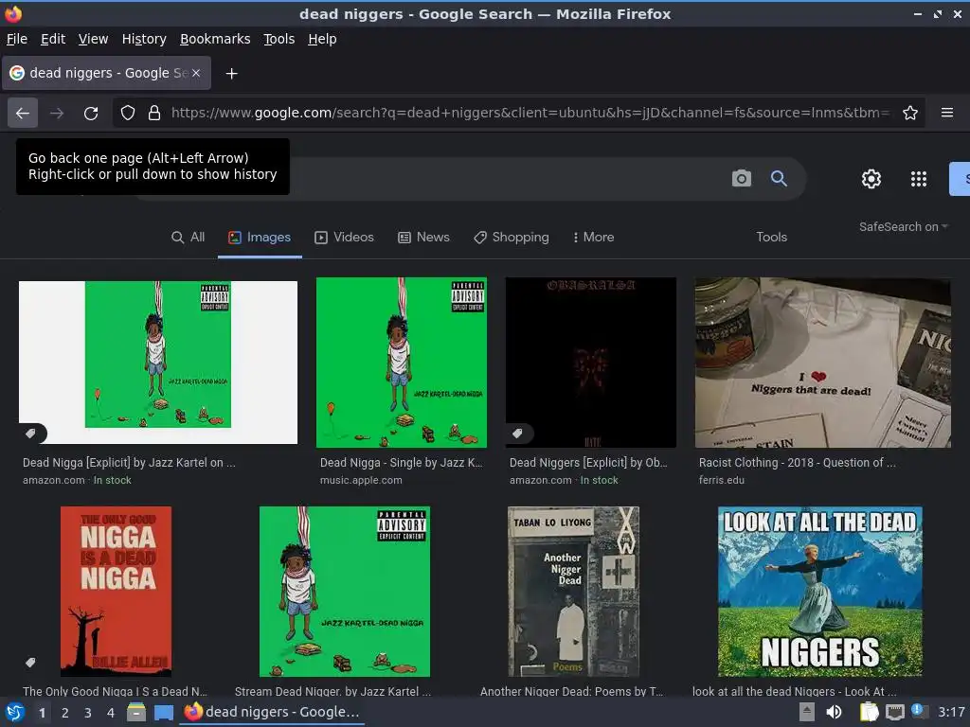The height and width of the screenshot is (727, 970).
Task: Open the volume control in the system tray
Action: click(834, 712)
